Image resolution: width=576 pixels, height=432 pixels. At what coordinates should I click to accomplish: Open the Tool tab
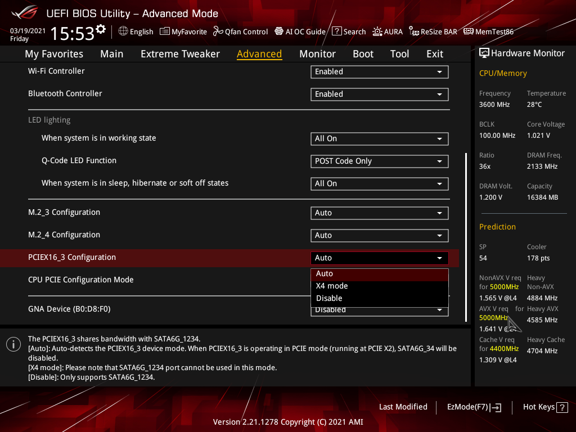(400, 54)
